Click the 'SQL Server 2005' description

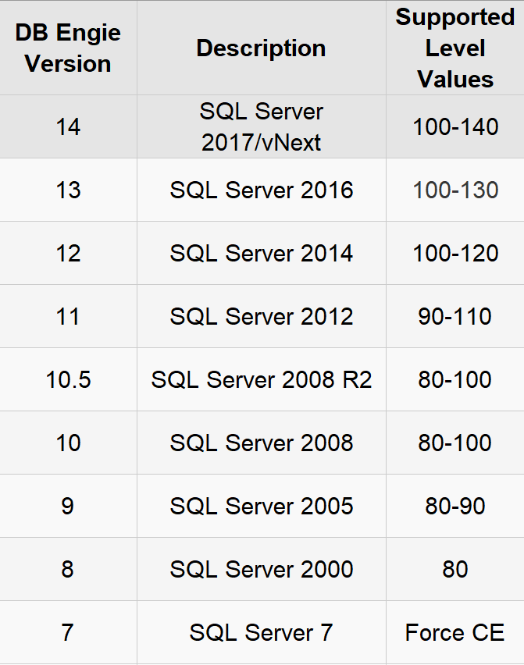tap(262, 506)
